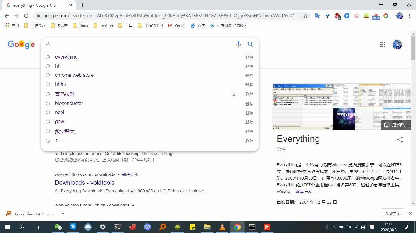Open 'Downloads - voidtools' search result
Viewport: 416px width, 233px height.
tap(85, 183)
